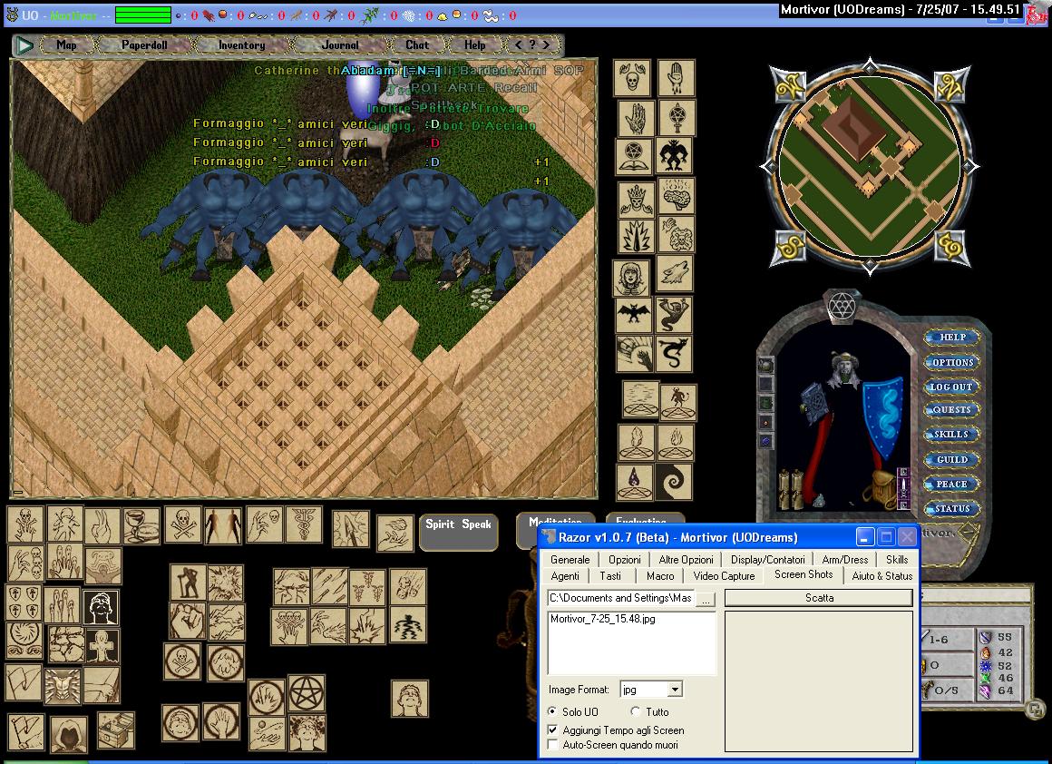
Task: Click the browse folder ellipsis button
Action: 706,599
